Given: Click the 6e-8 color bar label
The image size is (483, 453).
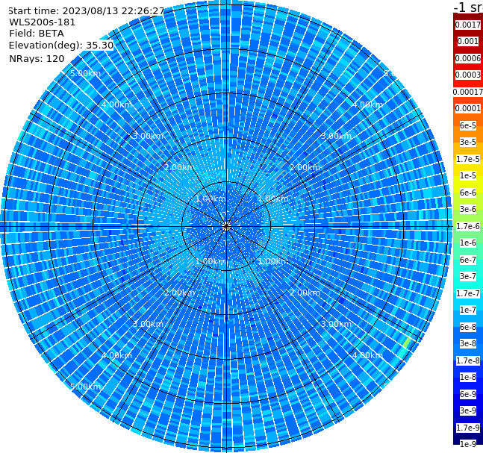Looking at the screenshot, I should tap(468, 327).
